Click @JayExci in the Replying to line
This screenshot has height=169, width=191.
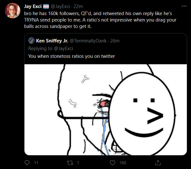tap(63, 49)
